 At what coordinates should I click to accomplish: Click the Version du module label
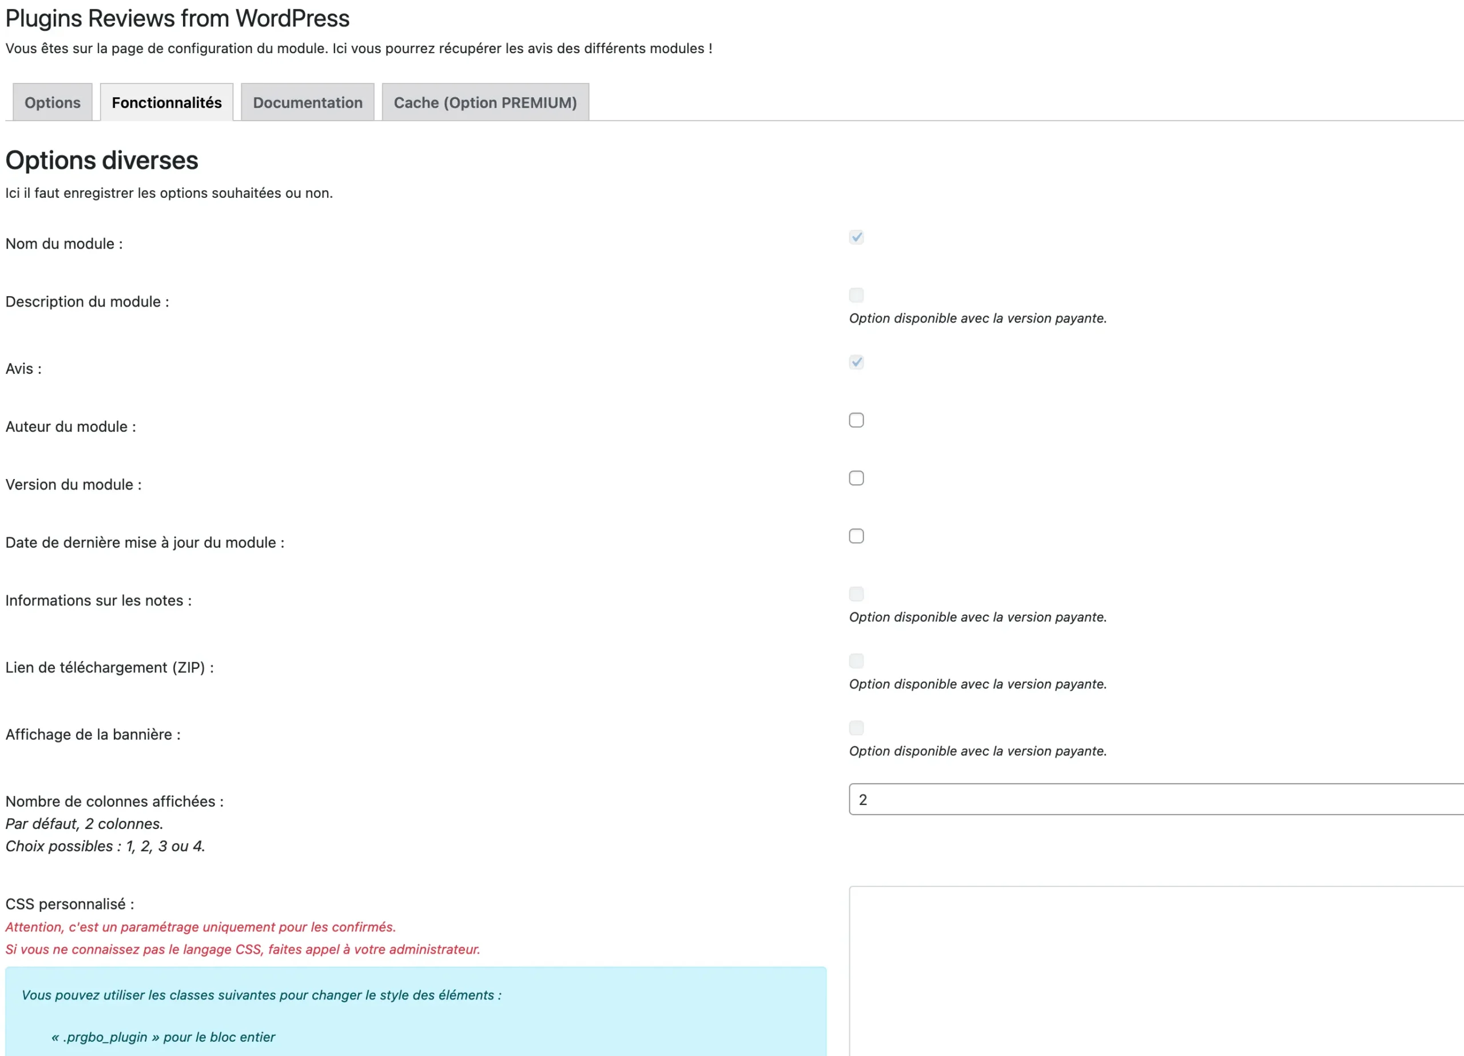(x=73, y=485)
